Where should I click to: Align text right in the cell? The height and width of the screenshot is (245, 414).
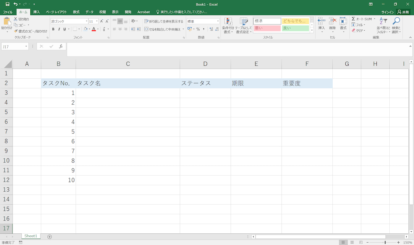tap(126, 29)
